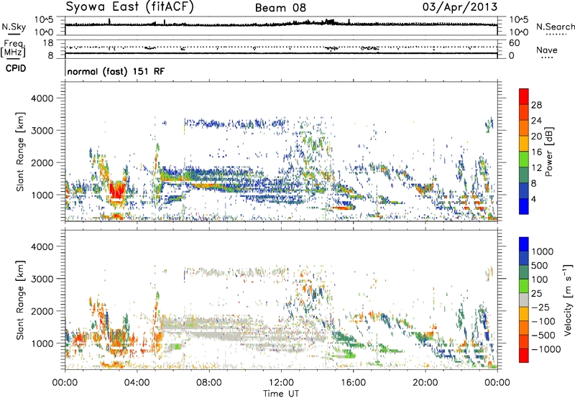Click the '-1000' velocity colorbar value
The height and width of the screenshot is (398, 575).
point(546,349)
